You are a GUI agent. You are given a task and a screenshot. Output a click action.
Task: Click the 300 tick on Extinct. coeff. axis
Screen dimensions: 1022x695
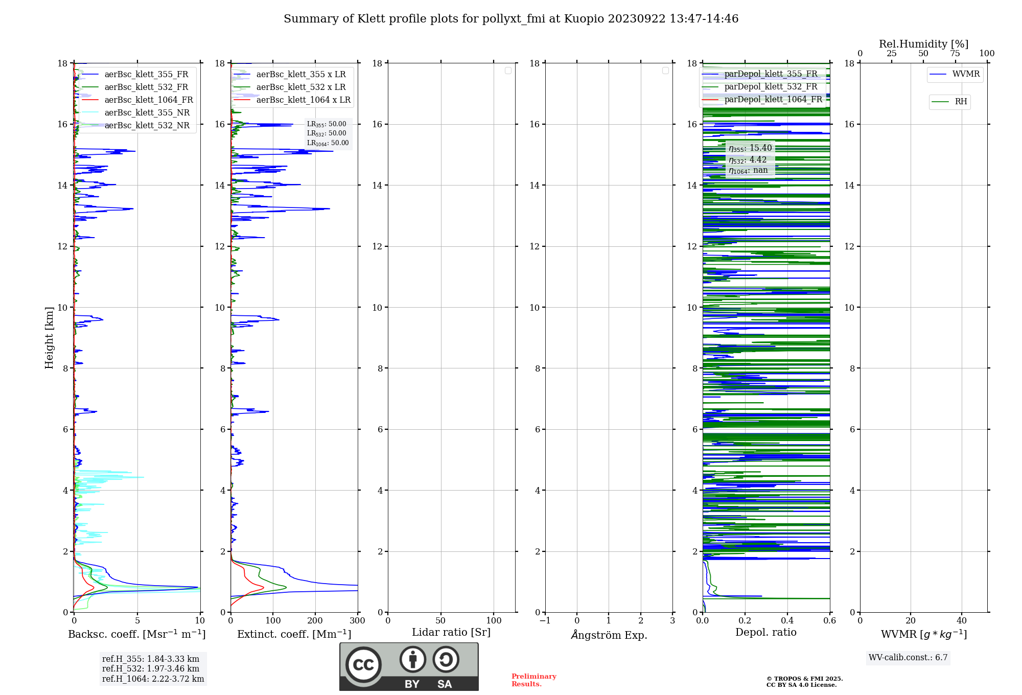tap(358, 620)
